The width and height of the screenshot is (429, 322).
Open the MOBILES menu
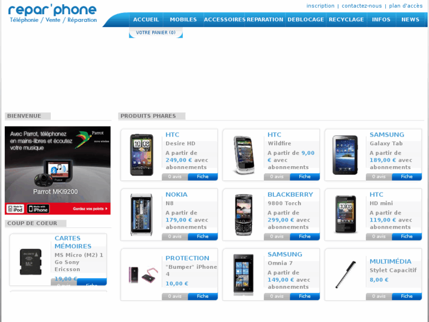tap(183, 19)
